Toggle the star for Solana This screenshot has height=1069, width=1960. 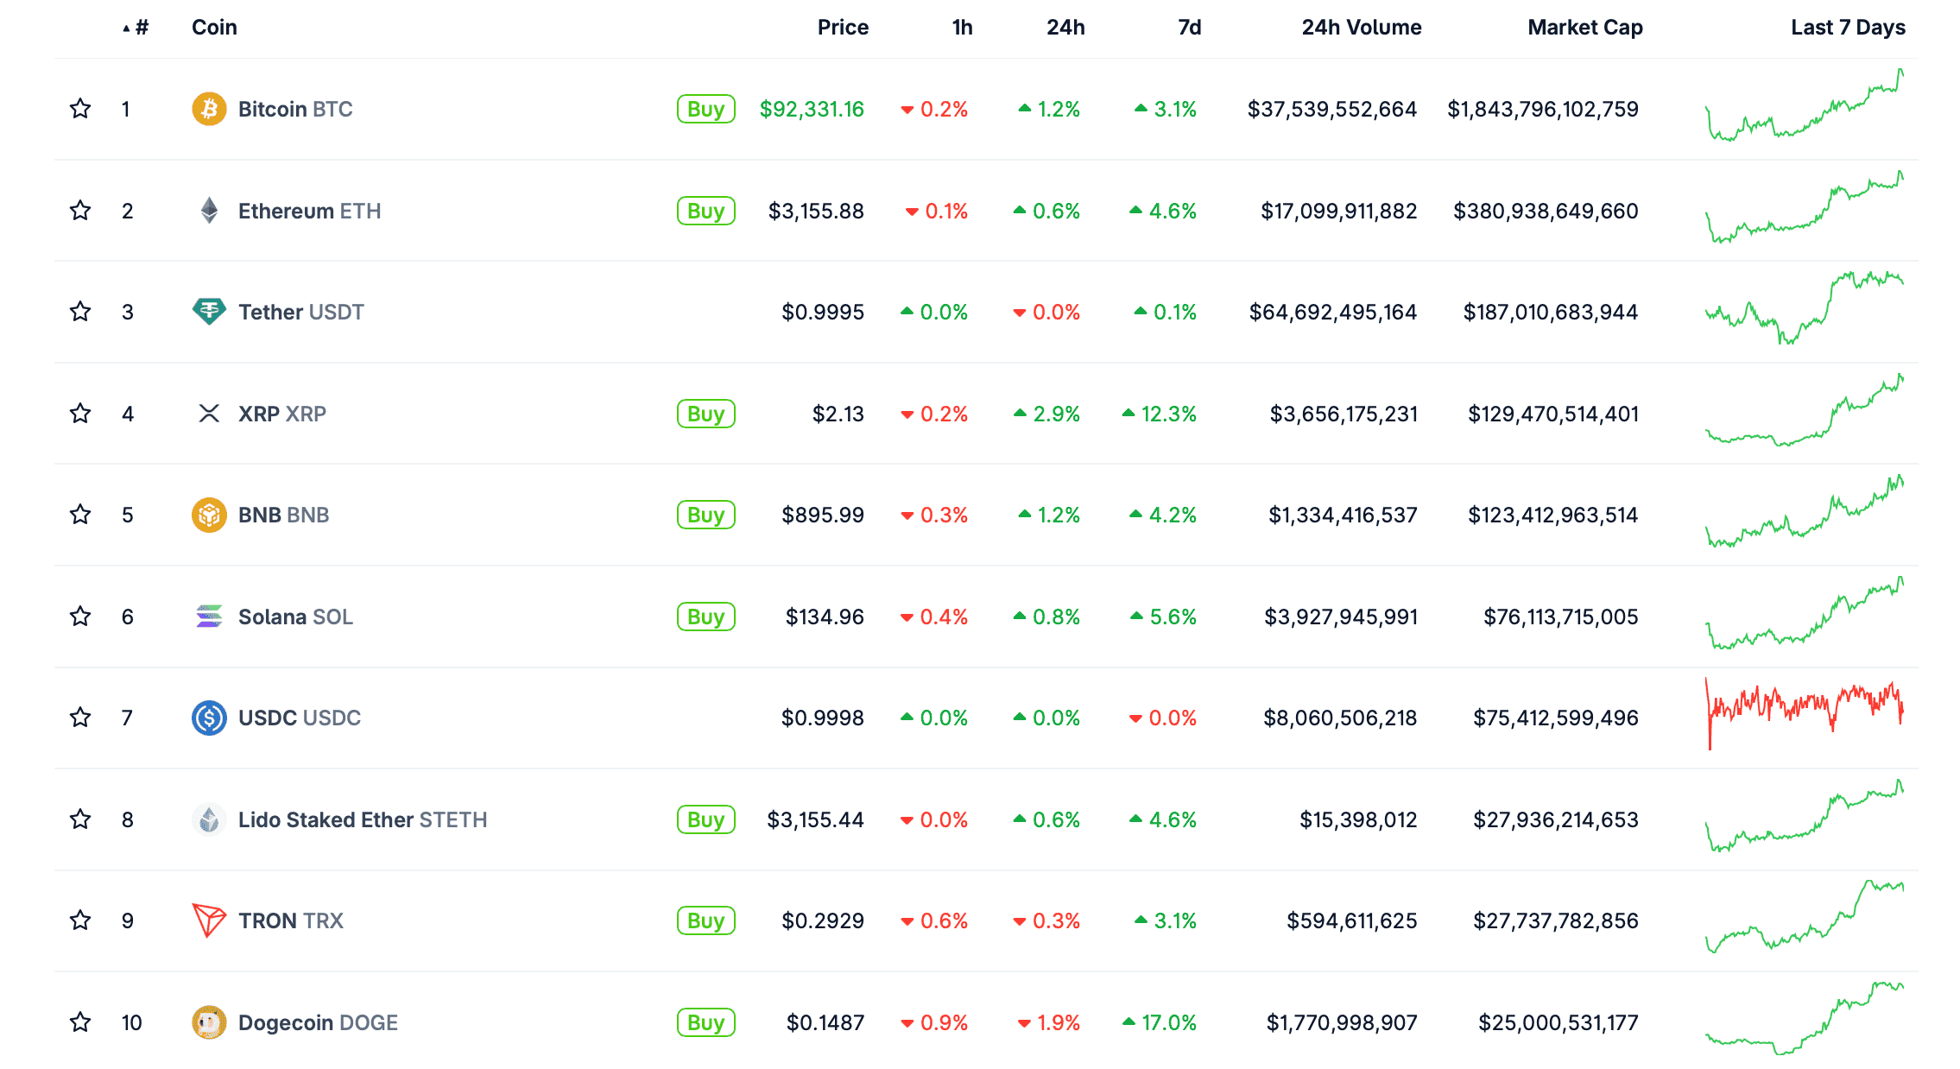point(80,617)
